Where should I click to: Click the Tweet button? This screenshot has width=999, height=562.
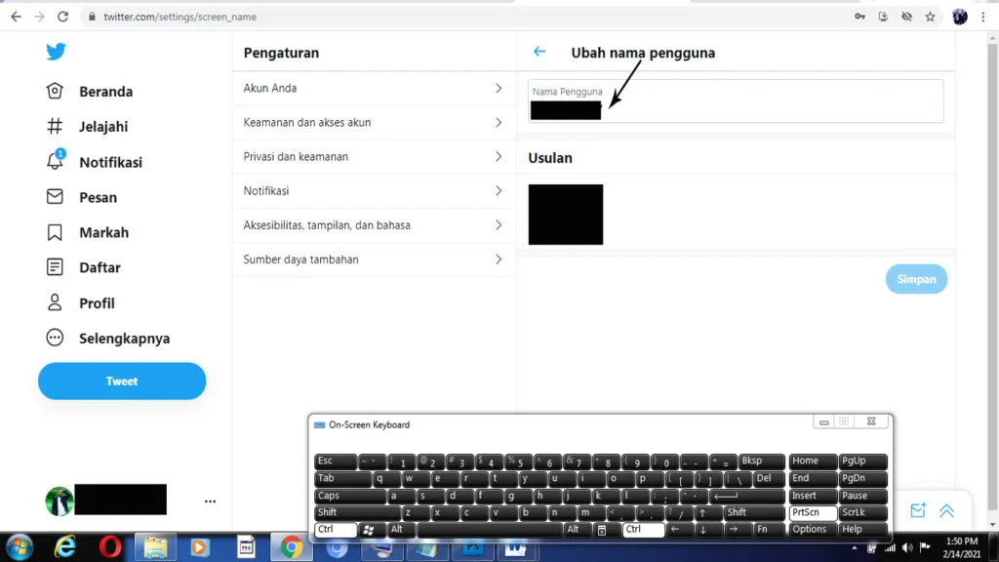point(122,381)
